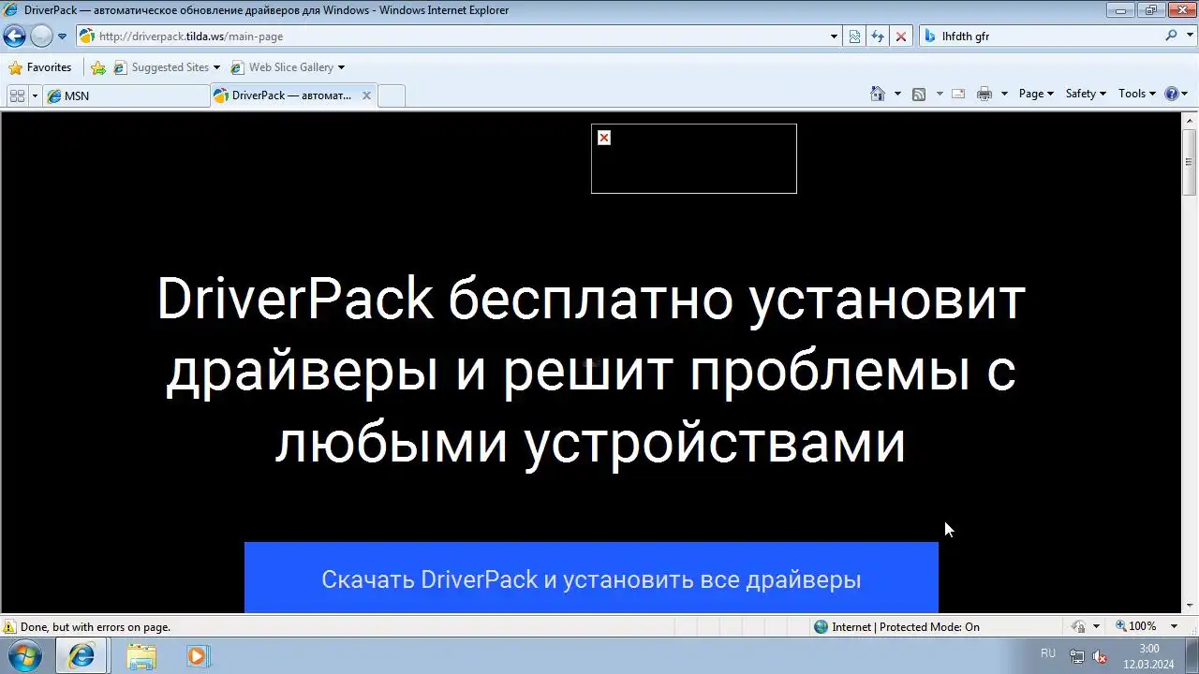Click the Add to Favorites Bar icon
The image size is (1199, 674).
pos(98,67)
